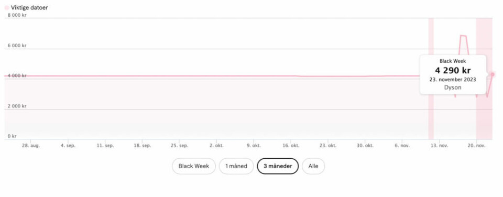Click the 8 000 kr y-axis label

tap(17, 15)
